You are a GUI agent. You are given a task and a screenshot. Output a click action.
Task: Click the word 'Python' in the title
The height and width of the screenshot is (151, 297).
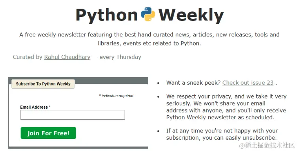click(x=107, y=15)
